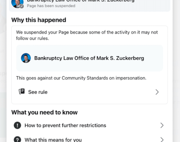Open the See rule chevron arrow
The width and height of the screenshot is (180, 142).
click(157, 92)
